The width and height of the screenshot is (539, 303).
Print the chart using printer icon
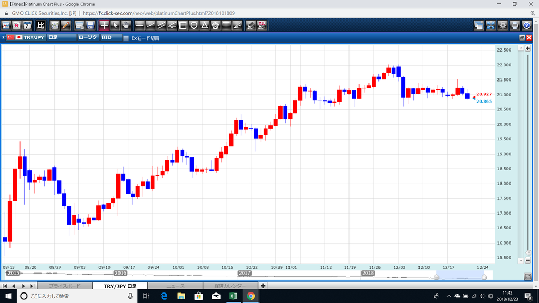click(515, 25)
